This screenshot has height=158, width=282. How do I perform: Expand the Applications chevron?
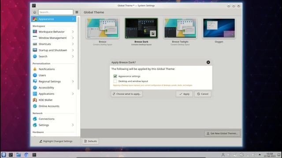(x=73, y=93)
